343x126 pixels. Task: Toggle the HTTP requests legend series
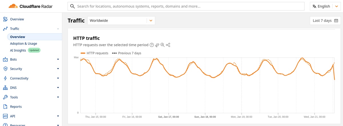click(95, 53)
